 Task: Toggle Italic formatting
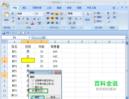click(x=23, y=19)
